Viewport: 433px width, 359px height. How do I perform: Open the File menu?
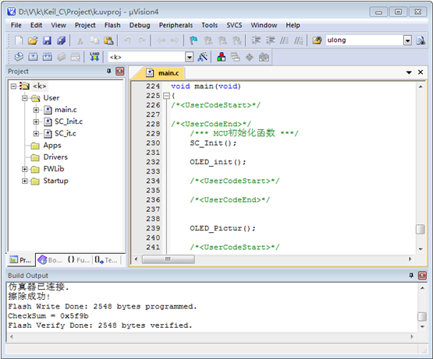click(16, 25)
